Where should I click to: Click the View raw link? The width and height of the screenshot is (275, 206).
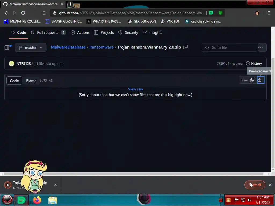[135, 89]
